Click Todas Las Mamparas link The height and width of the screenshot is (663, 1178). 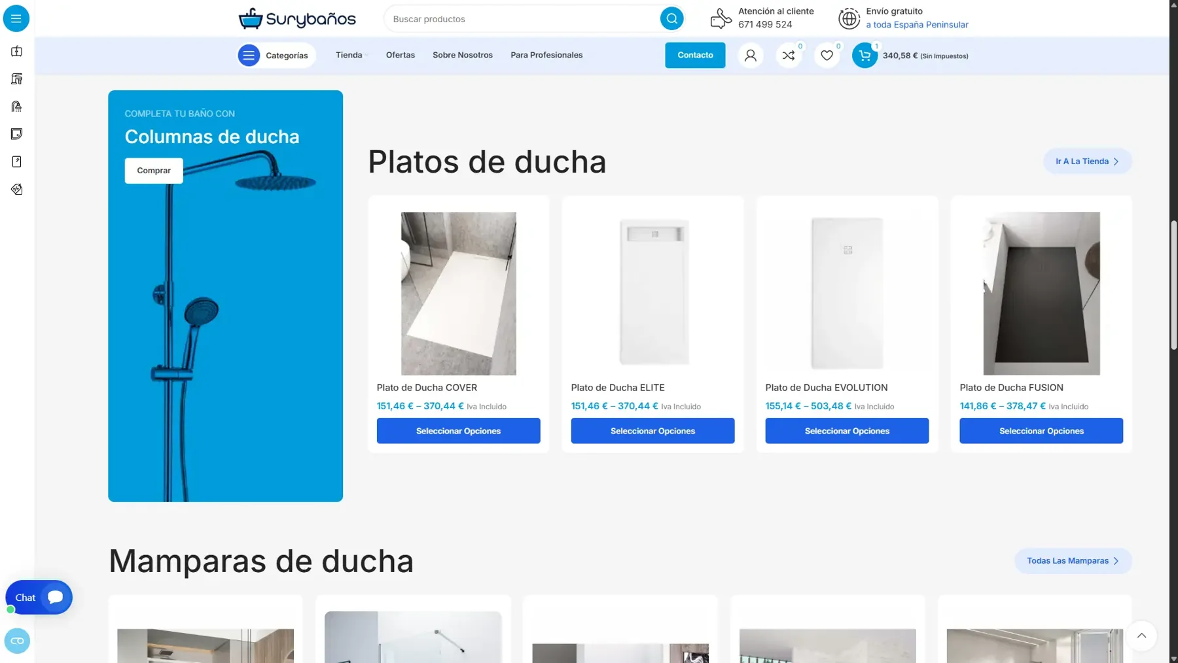pos(1073,561)
